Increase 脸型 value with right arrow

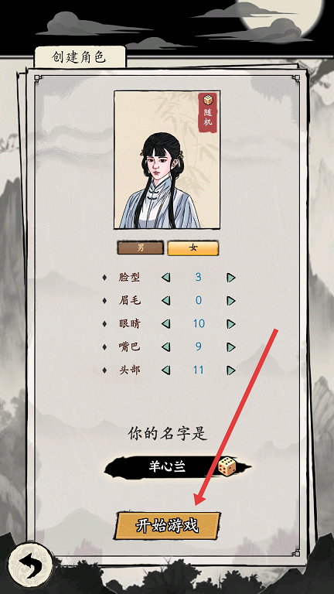point(231,278)
